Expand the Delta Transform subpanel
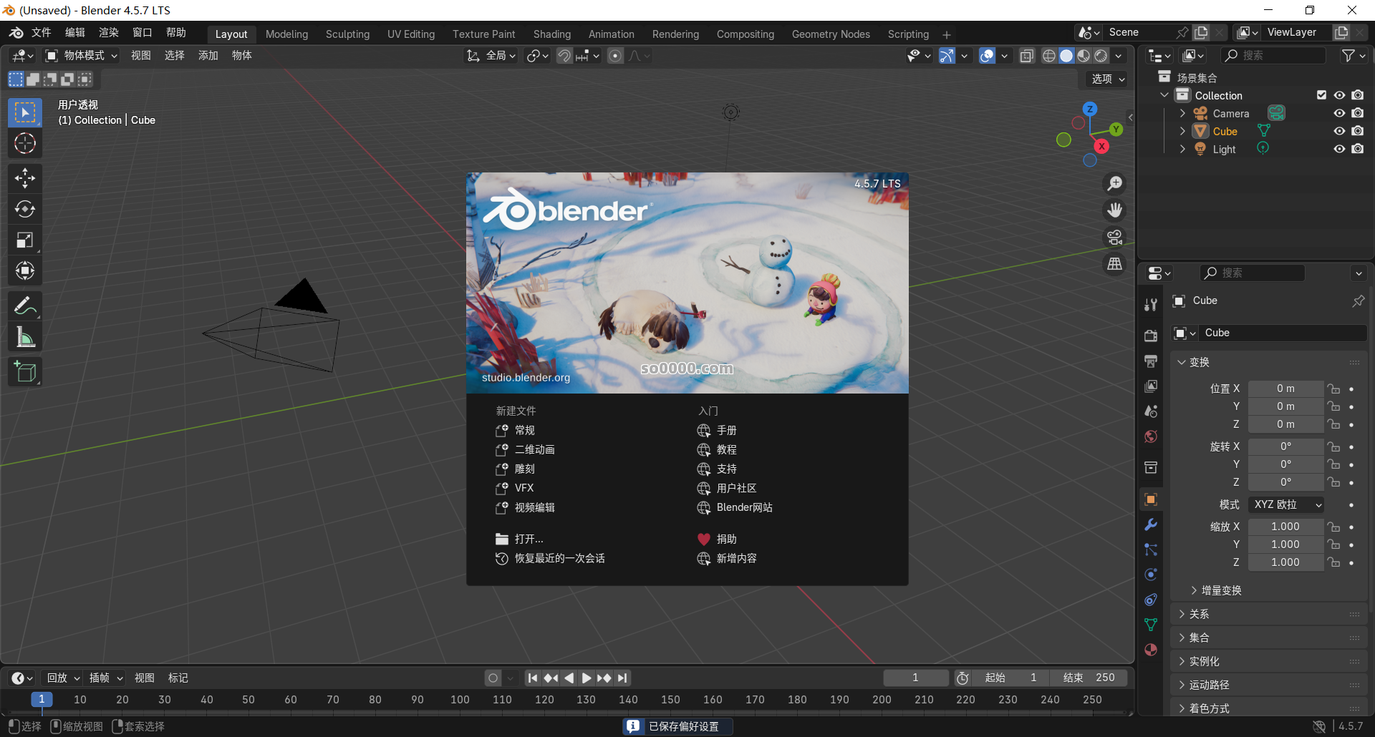 [x=1194, y=590]
